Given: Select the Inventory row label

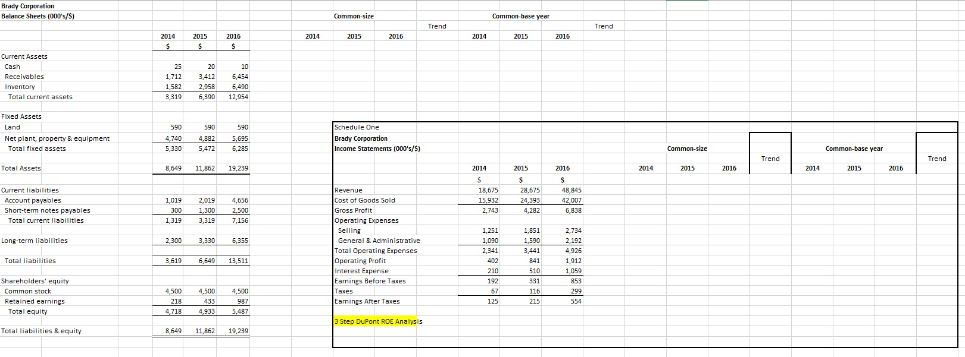Looking at the screenshot, I should [20, 87].
